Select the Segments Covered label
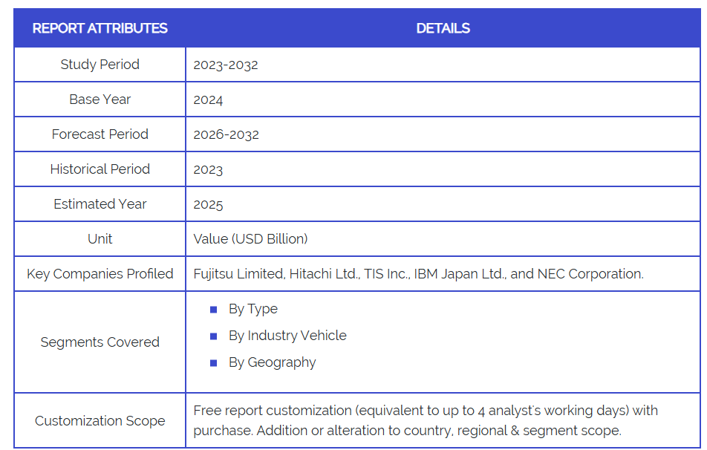Screen dimensions: 707x450 tap(100, 342)
